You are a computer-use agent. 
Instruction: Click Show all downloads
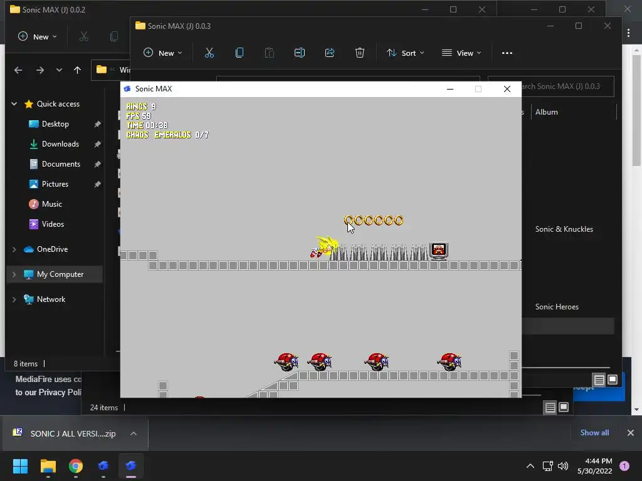(x=594, y=433)
